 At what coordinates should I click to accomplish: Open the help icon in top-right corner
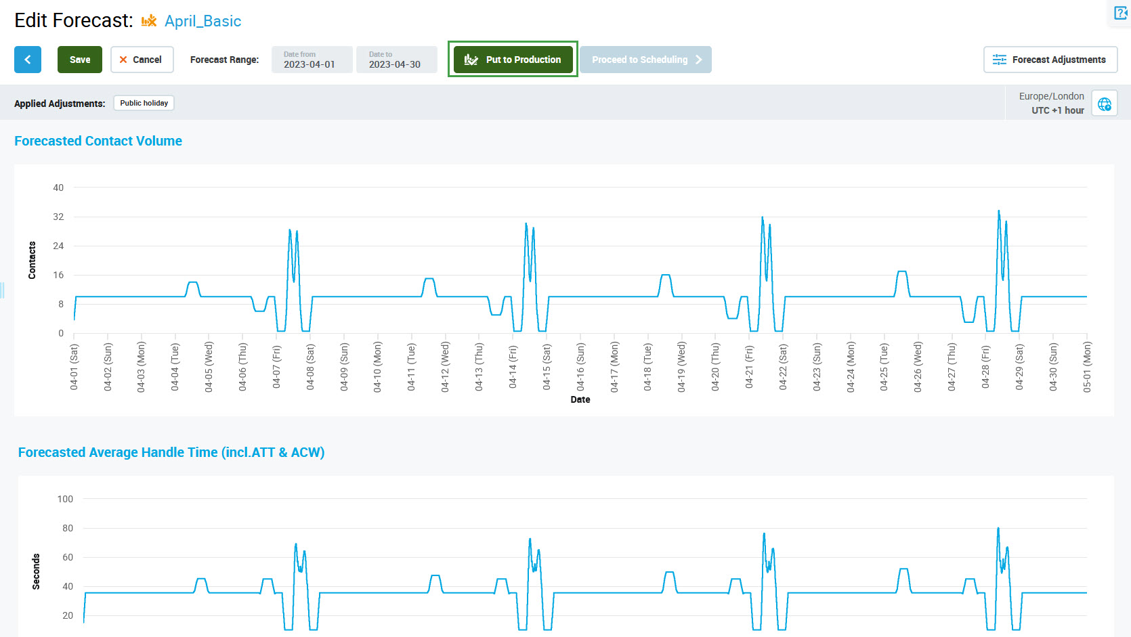tap(1121, 13)
